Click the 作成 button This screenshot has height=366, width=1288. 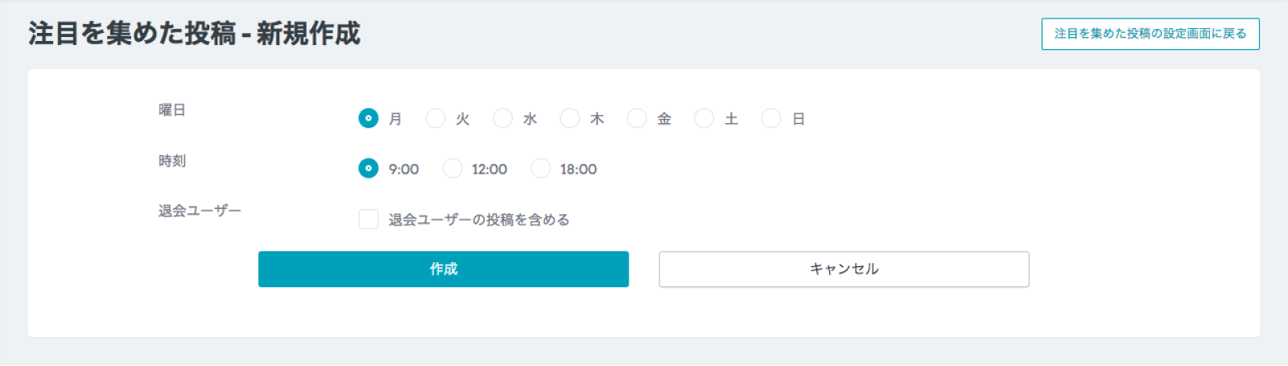click(444, 269)
